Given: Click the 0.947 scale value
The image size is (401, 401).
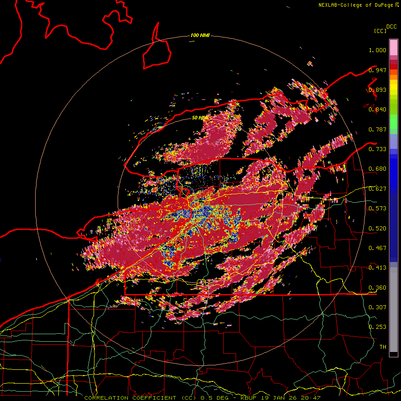Looking at the screenshot, I should 377,70.
